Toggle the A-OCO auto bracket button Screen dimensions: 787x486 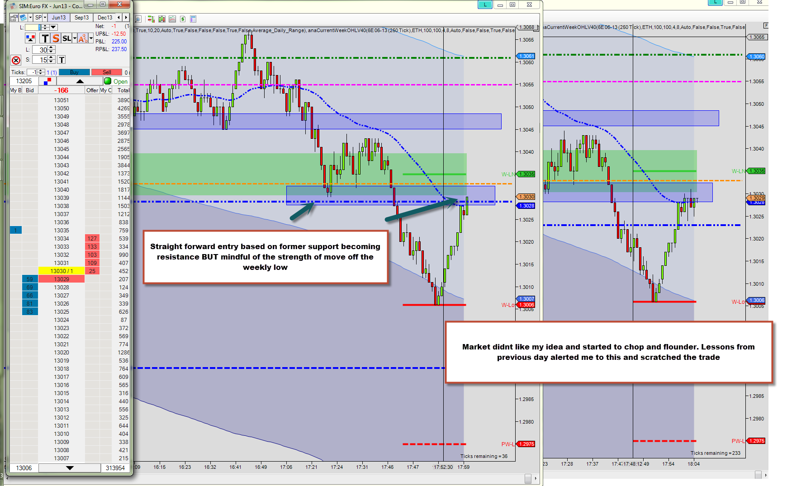tap(83, 38)
